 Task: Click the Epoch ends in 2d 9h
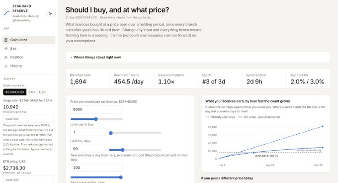click(254, 82)
